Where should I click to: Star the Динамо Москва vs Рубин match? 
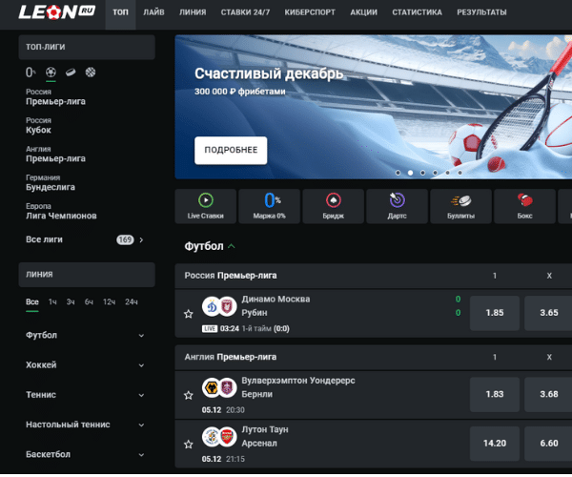(x=188, y=314)
